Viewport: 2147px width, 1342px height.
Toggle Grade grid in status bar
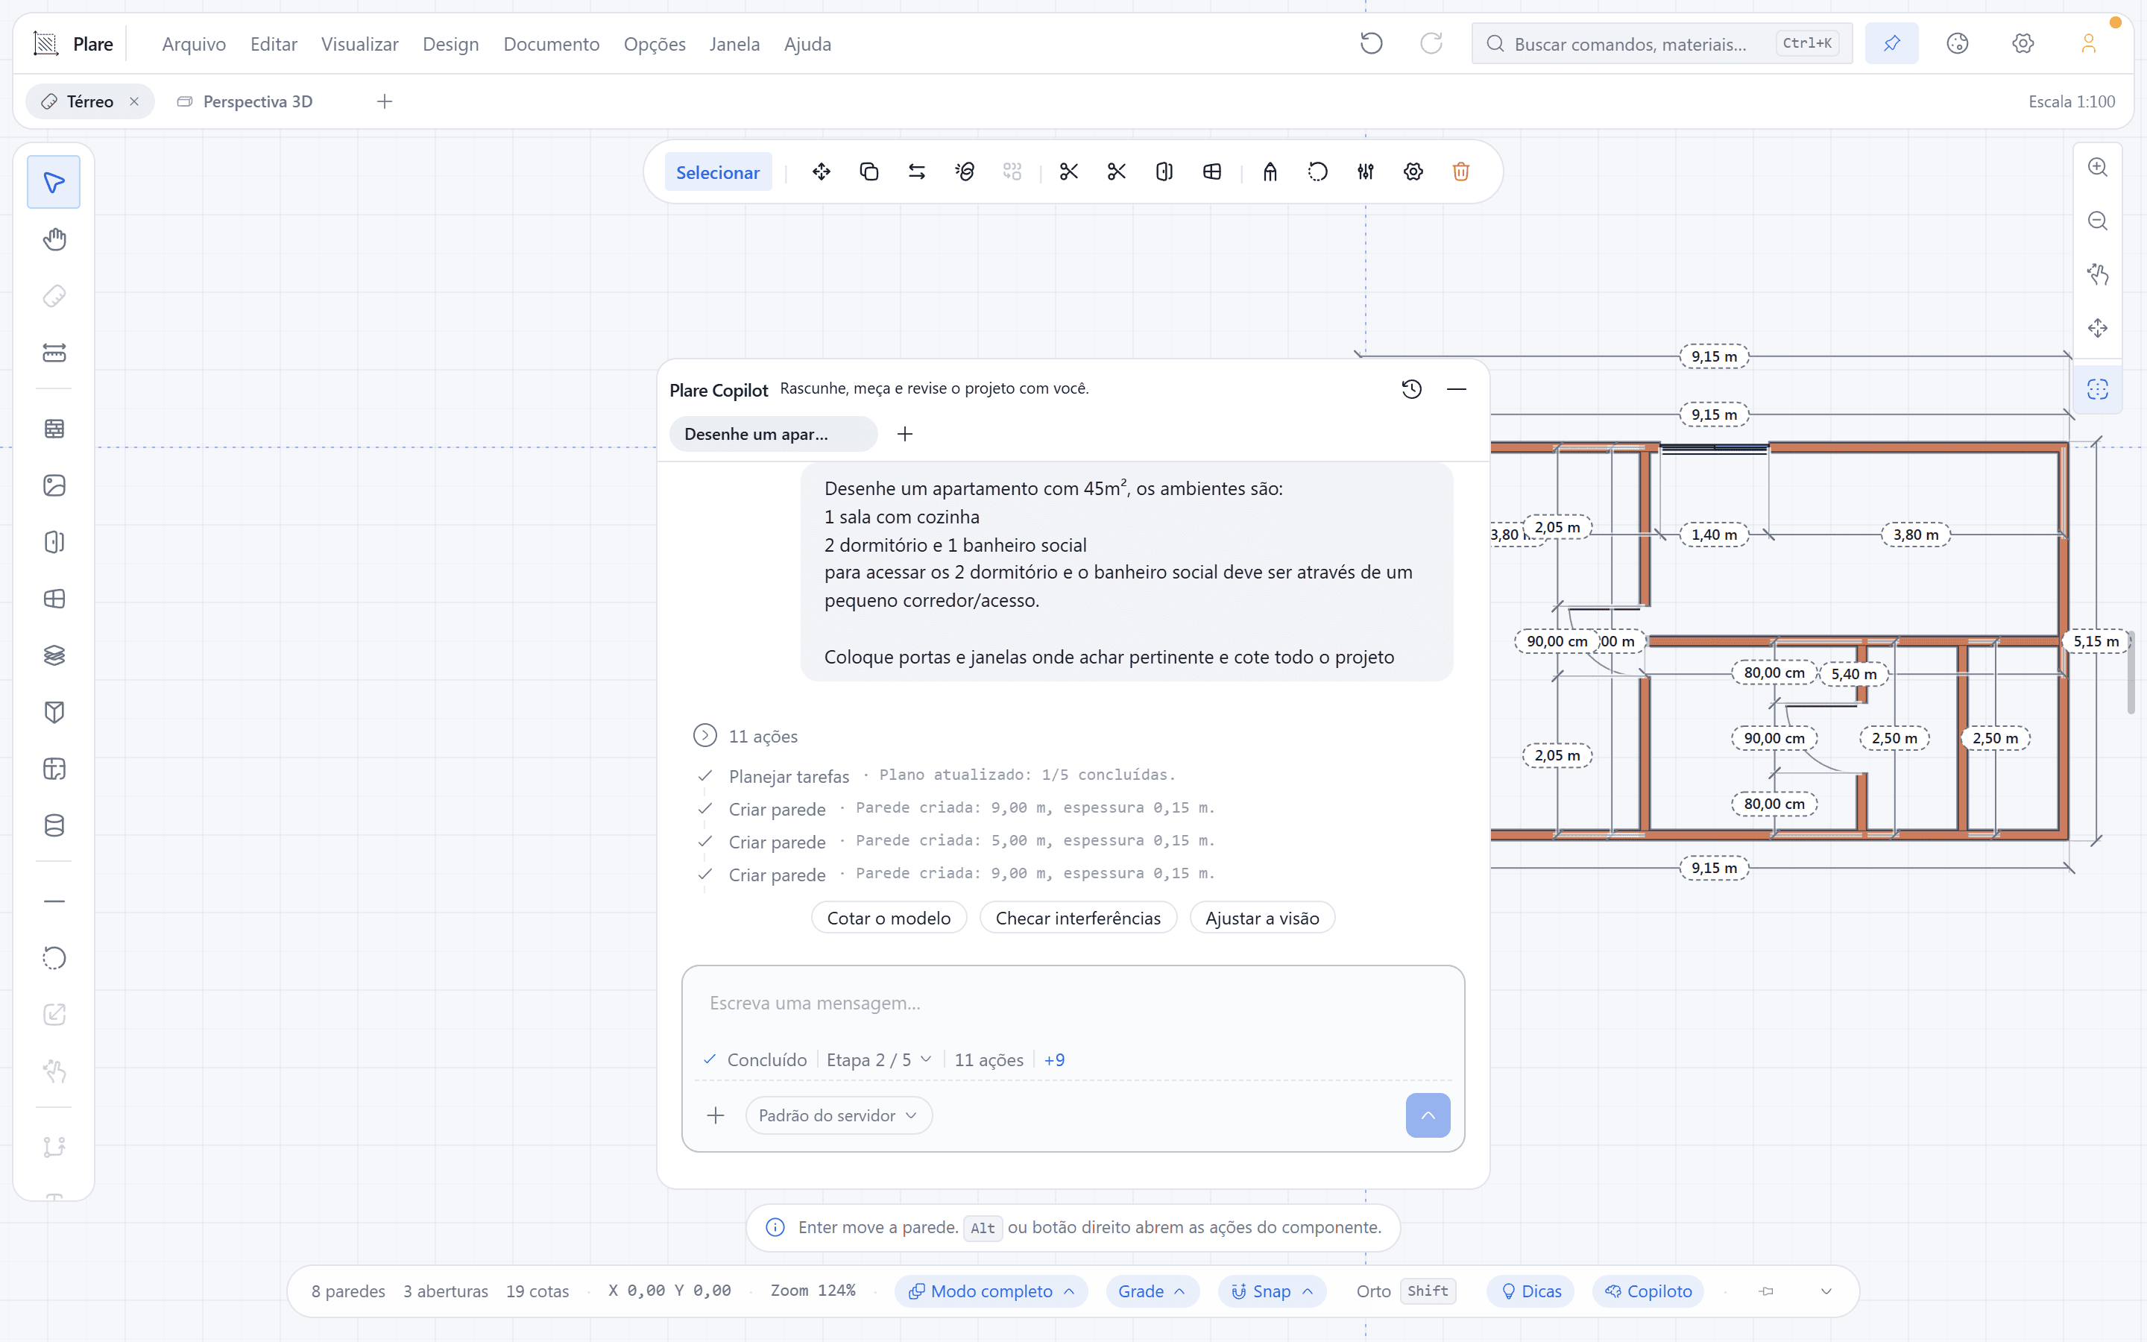point(1152,1291)
